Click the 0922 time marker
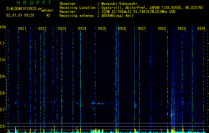The height and width of the screenshot is (133, 209). click(x=42, y=29)
